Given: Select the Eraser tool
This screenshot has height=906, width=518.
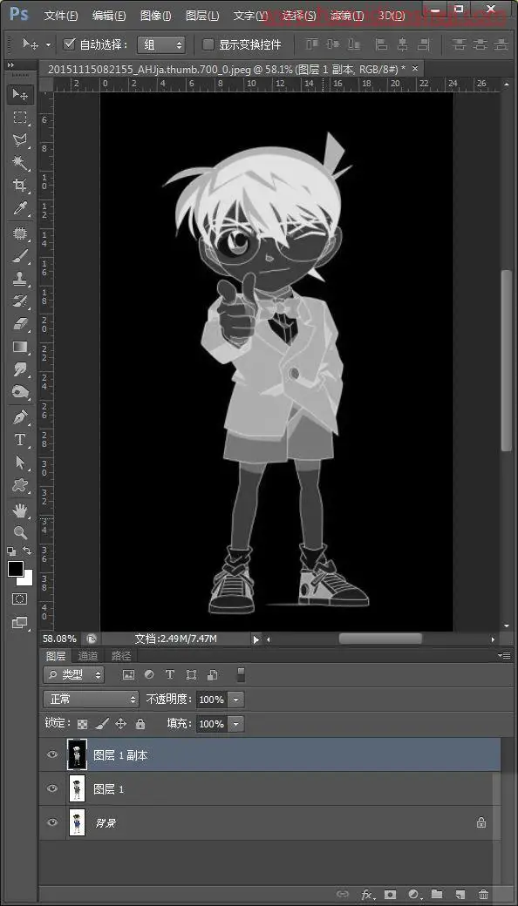Looking at the screenshot, I should click(20, 324).
